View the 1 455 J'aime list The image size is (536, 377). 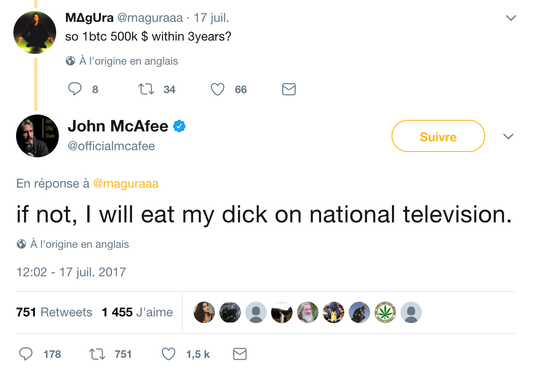coord(137,312)
